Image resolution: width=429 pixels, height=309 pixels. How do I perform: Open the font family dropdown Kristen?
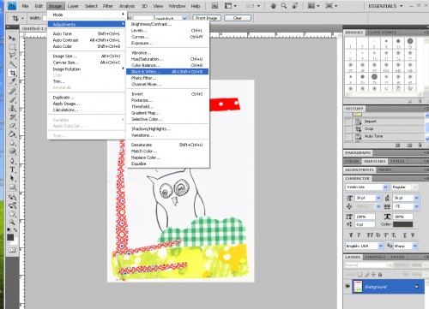[367, 187]
